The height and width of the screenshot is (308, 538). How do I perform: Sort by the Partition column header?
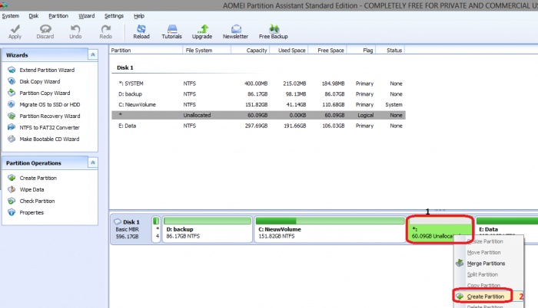tap(146, 51)
